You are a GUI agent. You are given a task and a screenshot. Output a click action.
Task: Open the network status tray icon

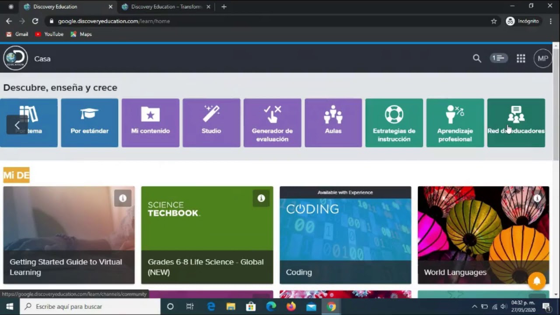[x=494, y=307]
